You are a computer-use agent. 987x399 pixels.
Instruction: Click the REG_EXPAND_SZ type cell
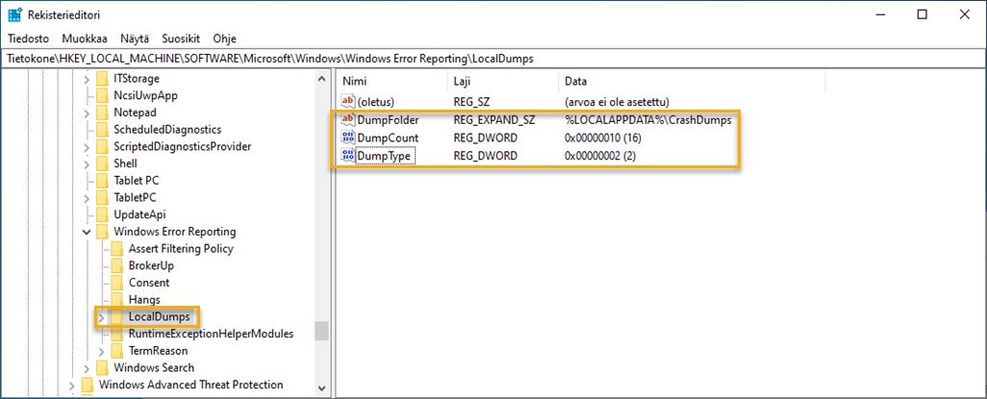[x=494, y=119]
